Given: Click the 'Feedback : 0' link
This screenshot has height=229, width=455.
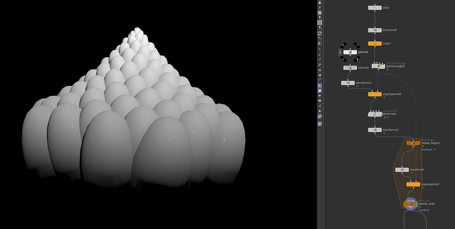Looking at the screenshot, I should click(x=428, y=150).
